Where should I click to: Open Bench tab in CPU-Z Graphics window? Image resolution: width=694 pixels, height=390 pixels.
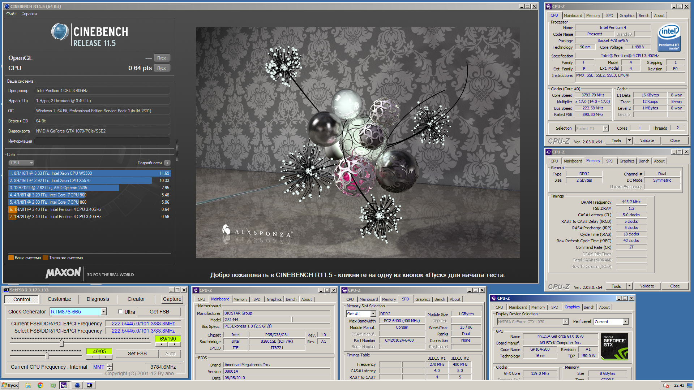[589, 307]
